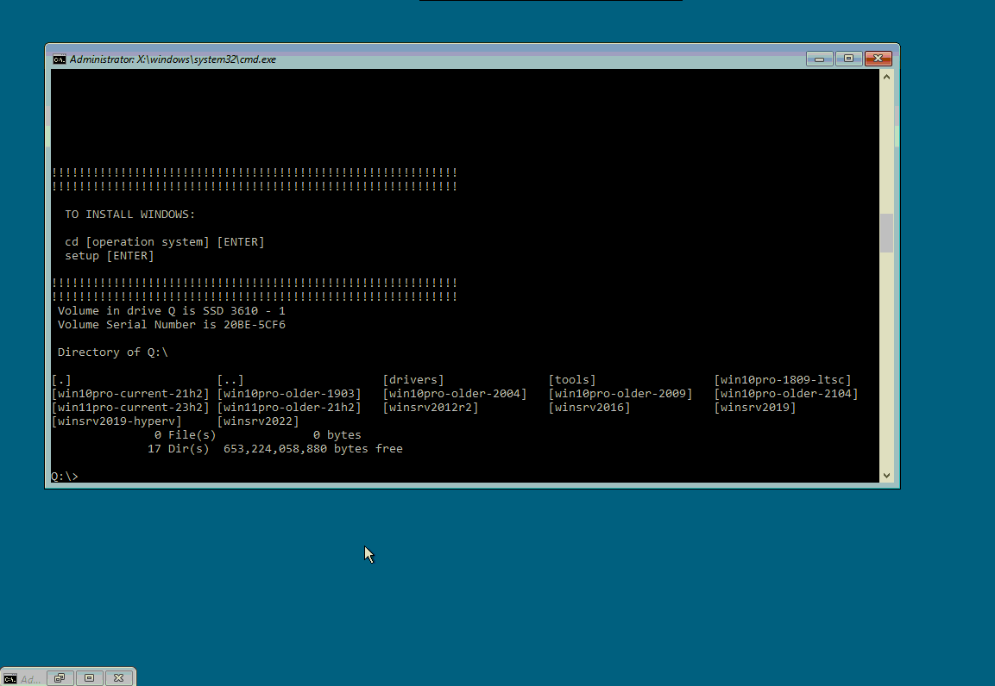Viewport: 995px width, 686px height.
Task: Click the [win11pro-current-23h2] directory entry
Action: pyautogui.click(x=130, y=408)
